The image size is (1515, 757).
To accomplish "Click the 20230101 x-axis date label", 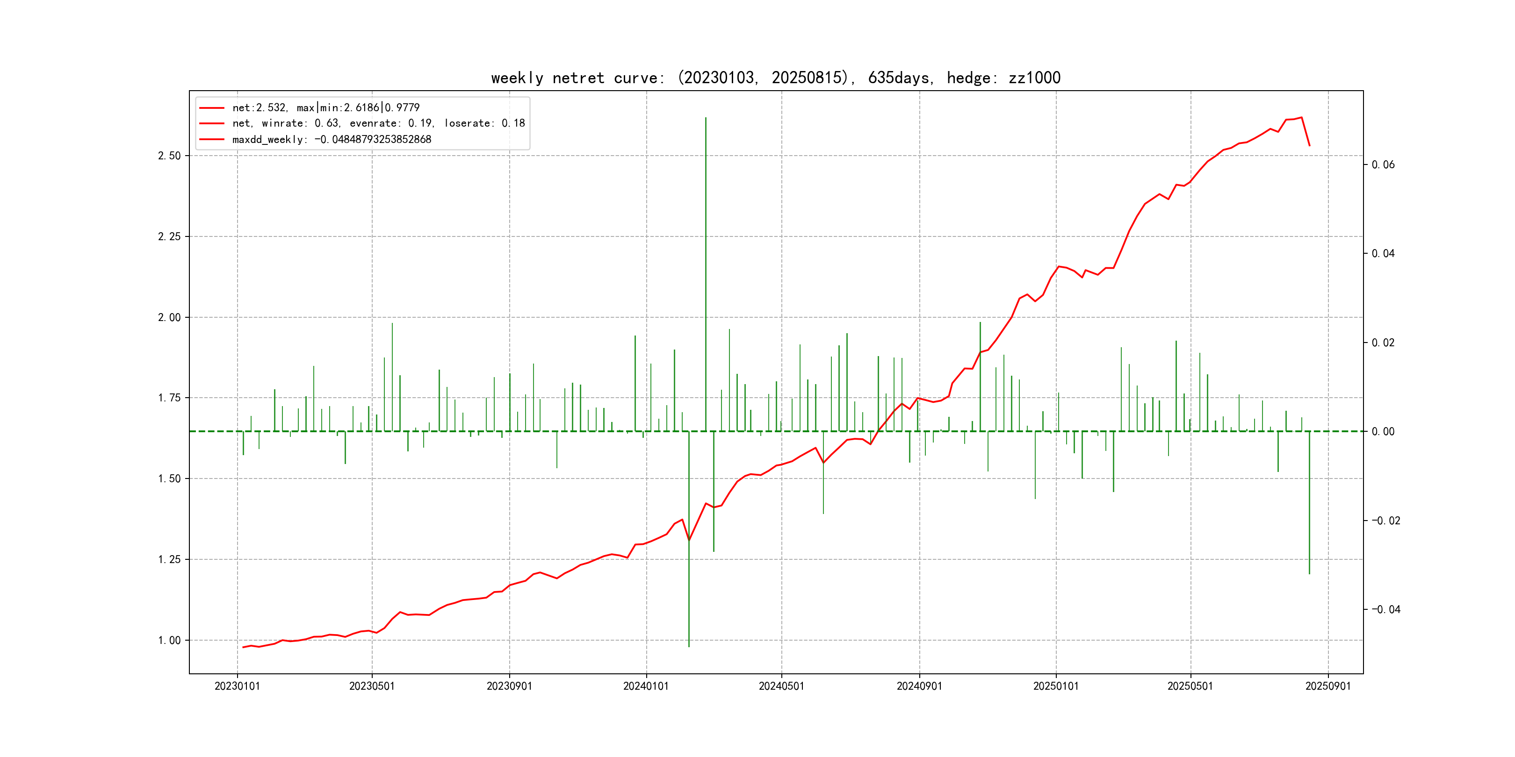I will tap(237, 686).
